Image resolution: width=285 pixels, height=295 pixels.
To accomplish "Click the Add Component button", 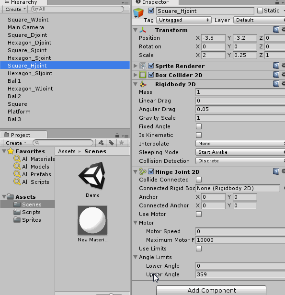I will pos(211,290).
